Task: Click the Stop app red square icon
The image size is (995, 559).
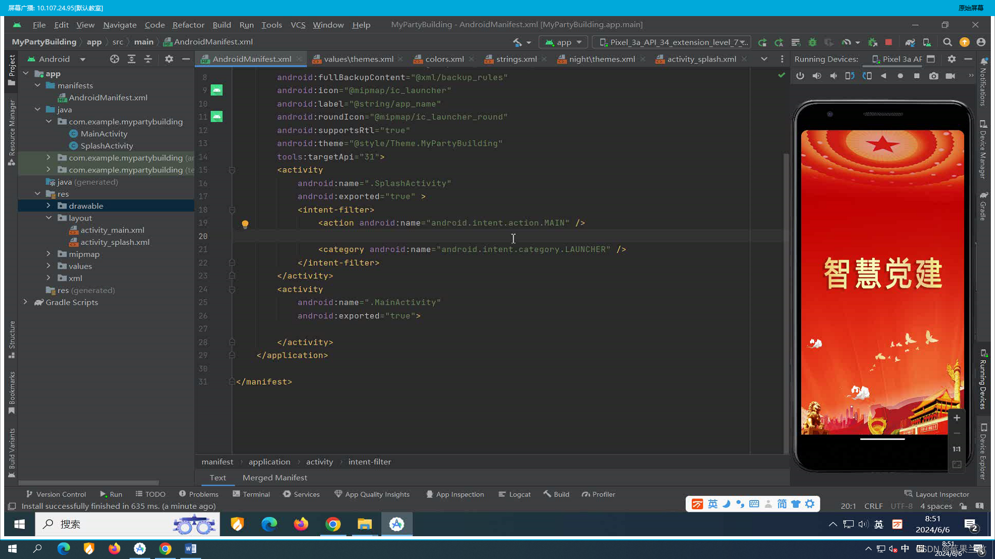Action: pos(889,42)
